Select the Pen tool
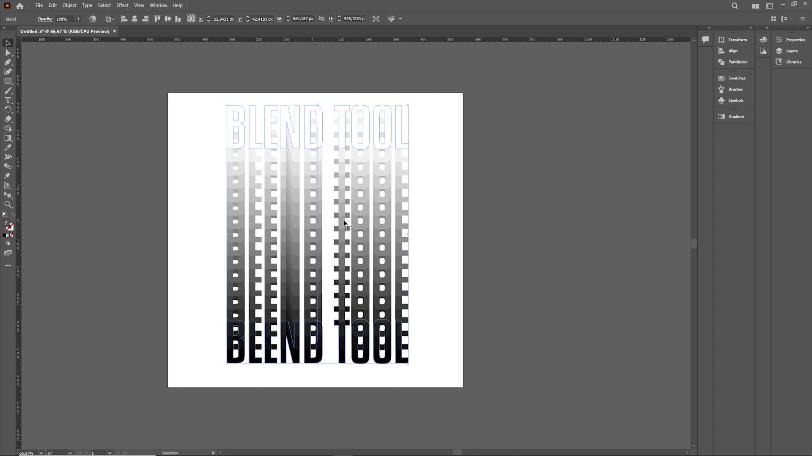This screenshot has height=456, width=812. click(8, 62)
